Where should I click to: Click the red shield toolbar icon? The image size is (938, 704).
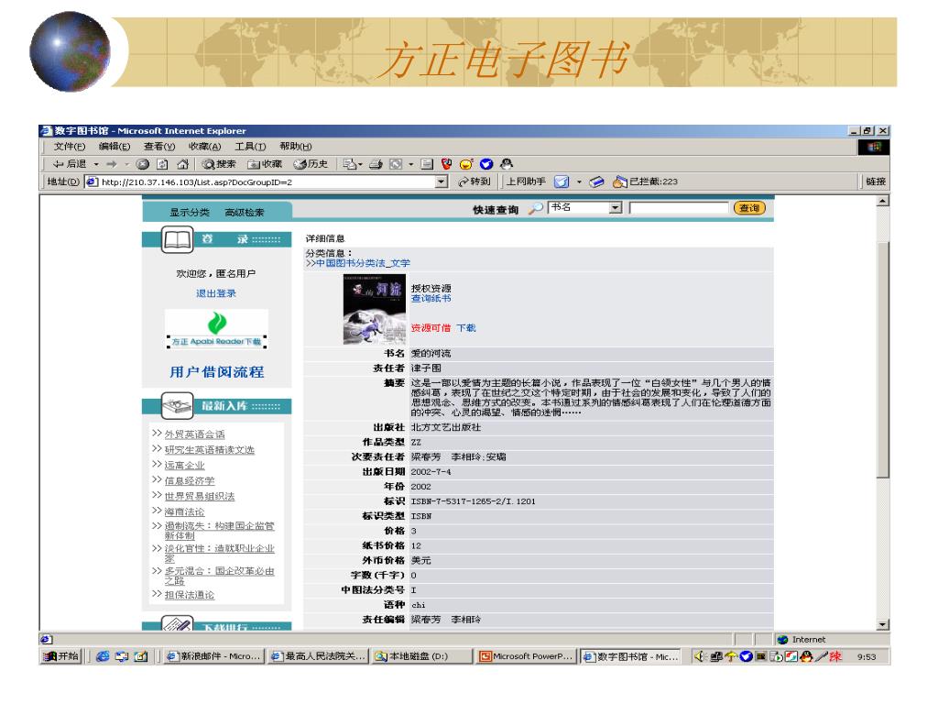click(x=446, y=164)
